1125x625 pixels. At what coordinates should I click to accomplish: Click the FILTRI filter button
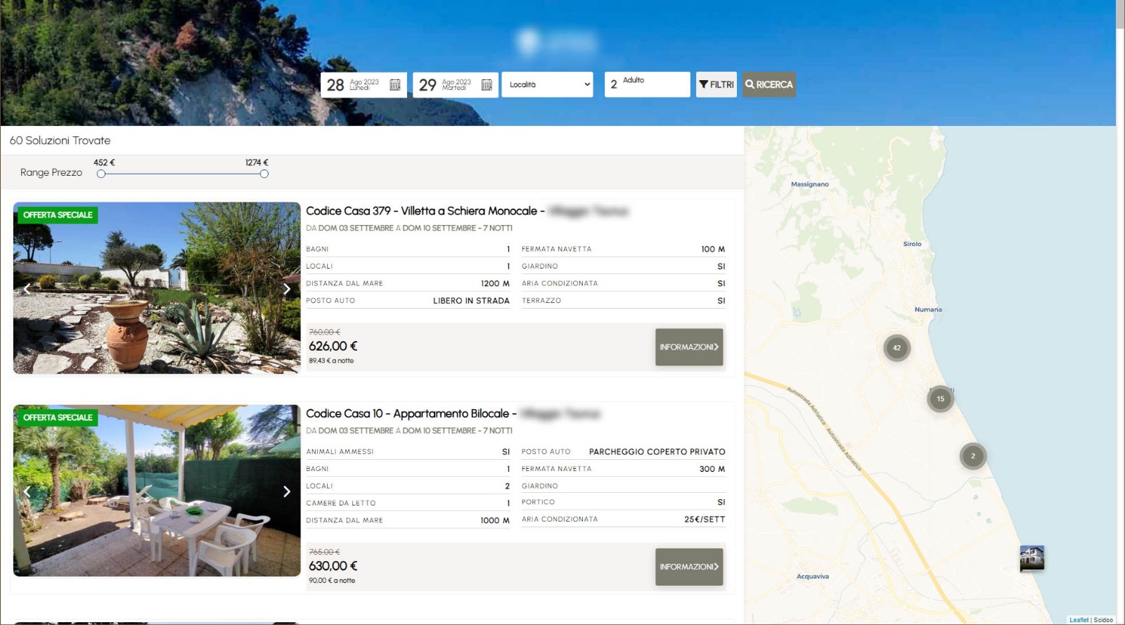coord(716,84)
